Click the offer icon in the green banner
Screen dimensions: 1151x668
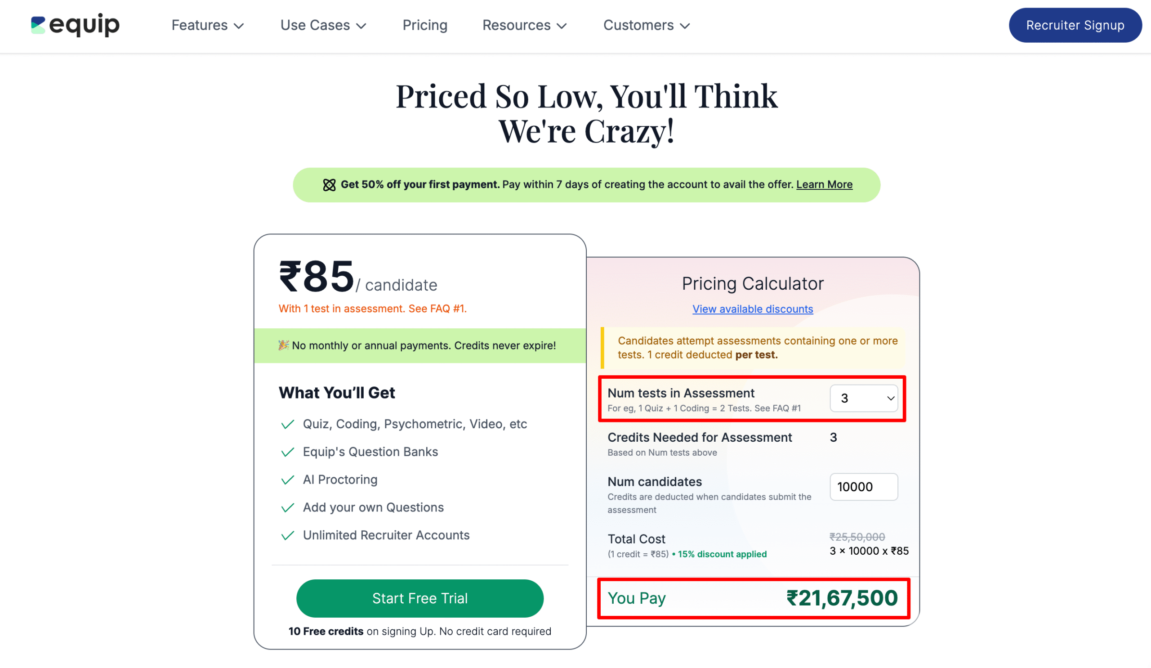coord(329,184)
